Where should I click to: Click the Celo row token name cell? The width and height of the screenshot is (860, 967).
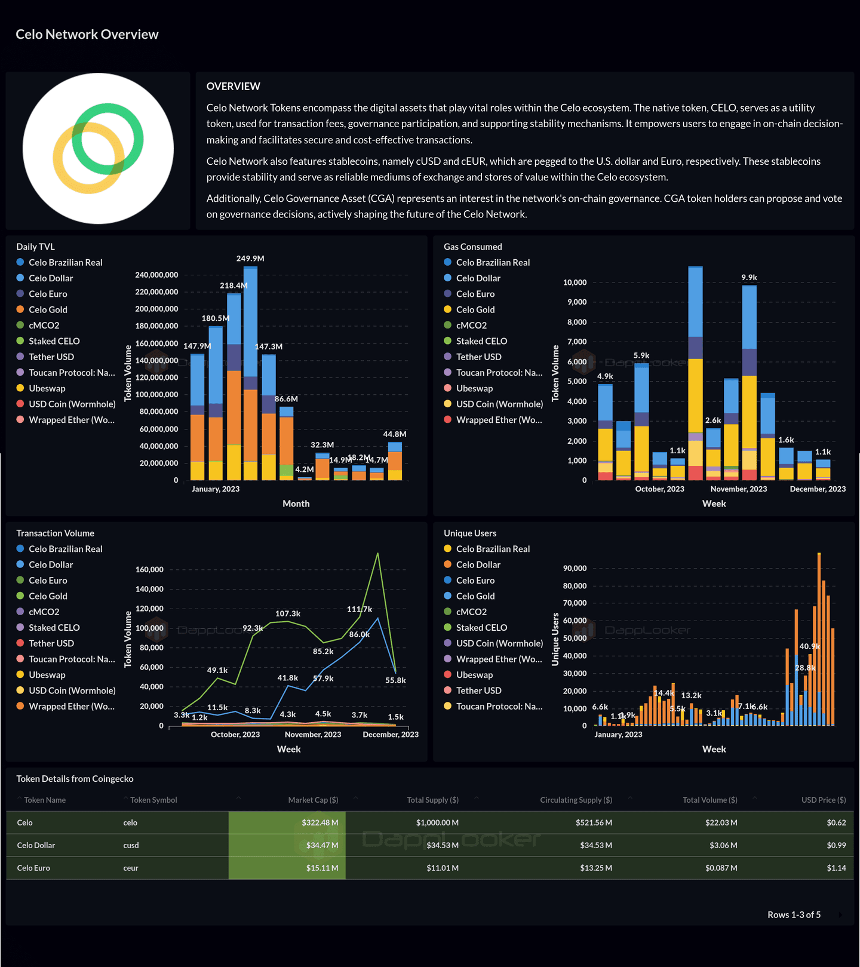(25, 822)
